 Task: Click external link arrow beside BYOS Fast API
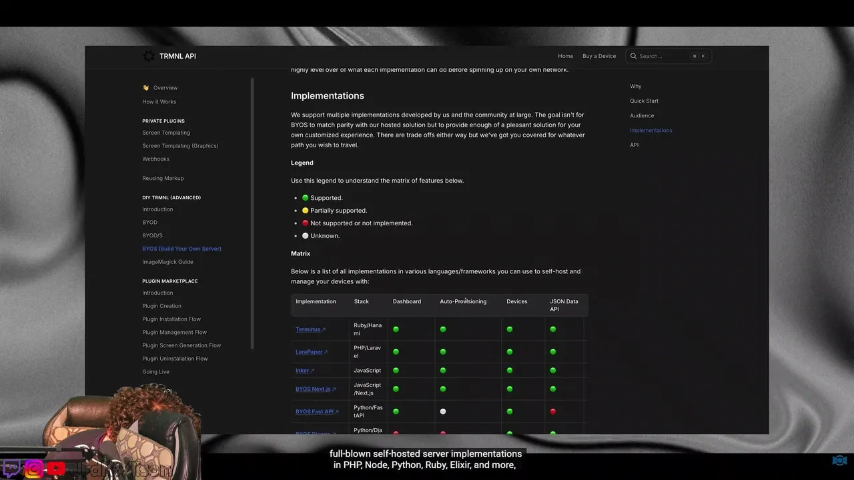click(336, 412)
